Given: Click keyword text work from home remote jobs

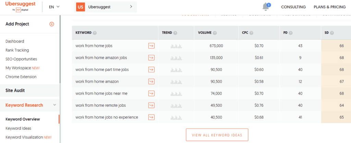Looking at the screenshot, I should 100,105.
